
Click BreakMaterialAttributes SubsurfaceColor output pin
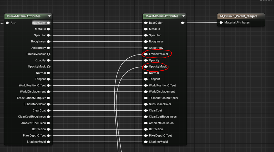click(49, 104)
